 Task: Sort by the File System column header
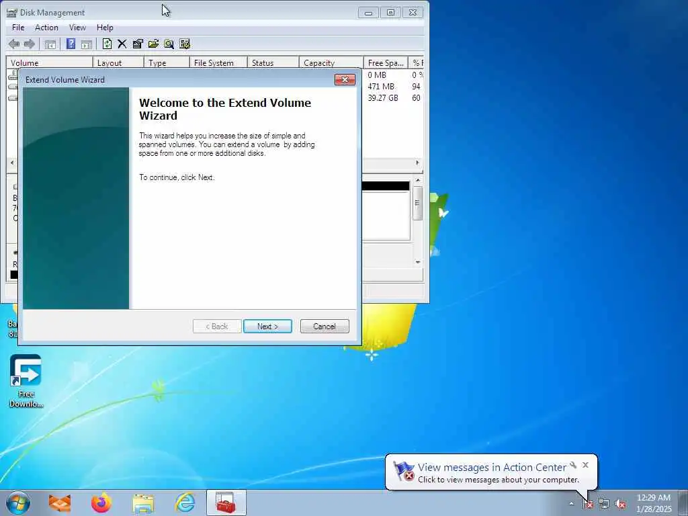click(x=218, y=63)
